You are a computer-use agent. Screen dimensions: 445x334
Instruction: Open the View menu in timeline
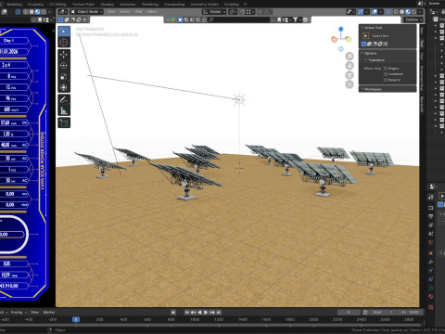pos(34,313)
